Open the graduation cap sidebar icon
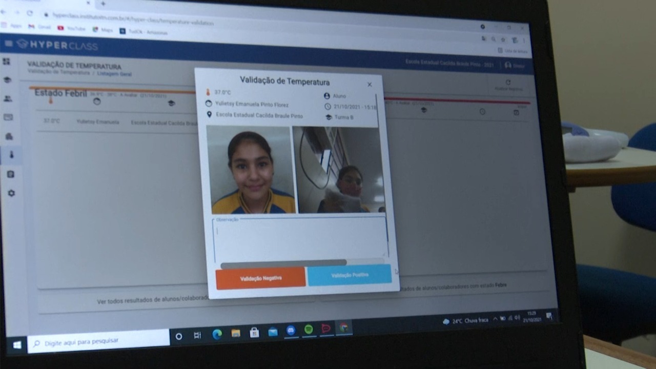 [x=7, y=80]
